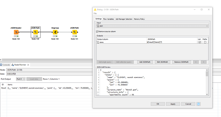Click the Add single query button

click(x=105, y=62)
